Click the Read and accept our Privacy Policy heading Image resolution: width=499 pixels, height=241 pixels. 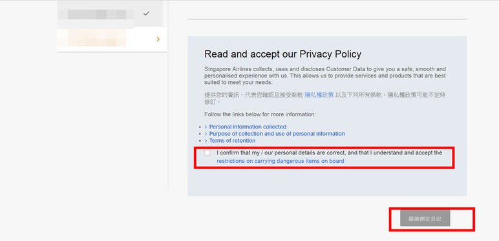[282, 54]
